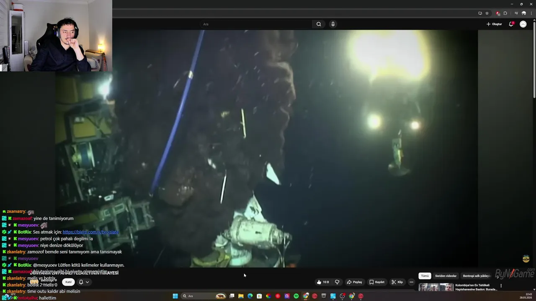Open Task View on the taskbar

[232, 296]
